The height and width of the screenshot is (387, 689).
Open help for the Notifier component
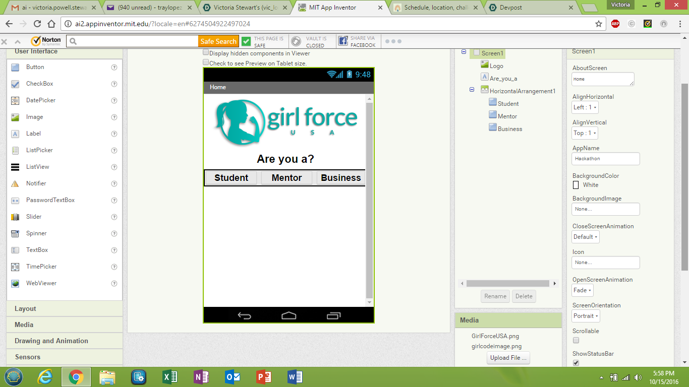coord(113,183)
